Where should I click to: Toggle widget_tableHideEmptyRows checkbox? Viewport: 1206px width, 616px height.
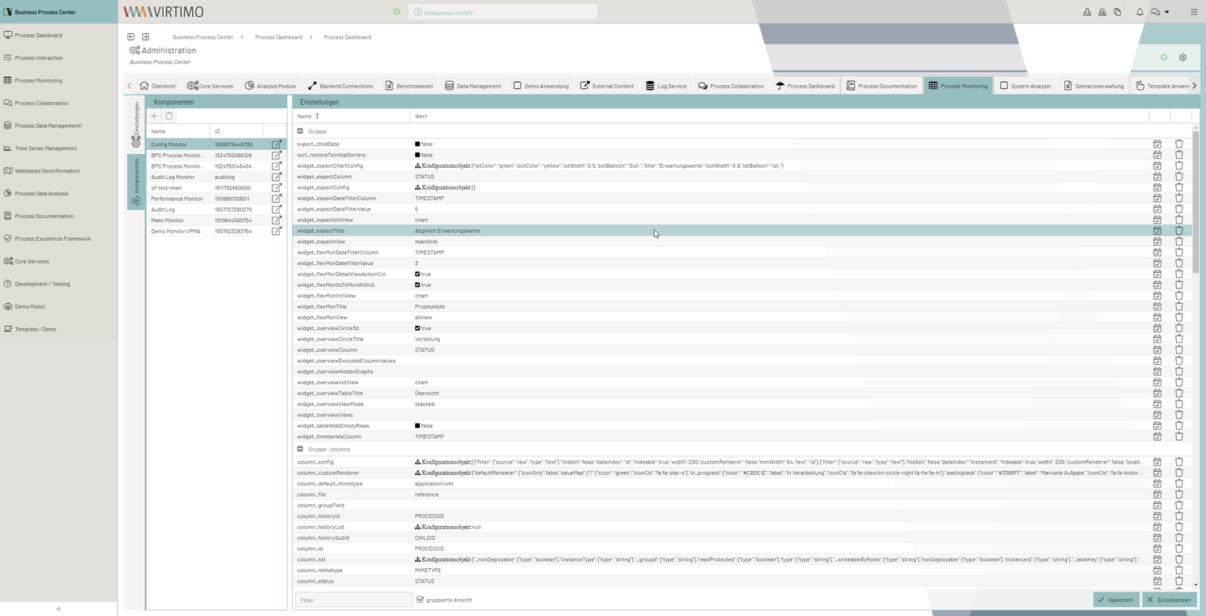pos(417,426)
